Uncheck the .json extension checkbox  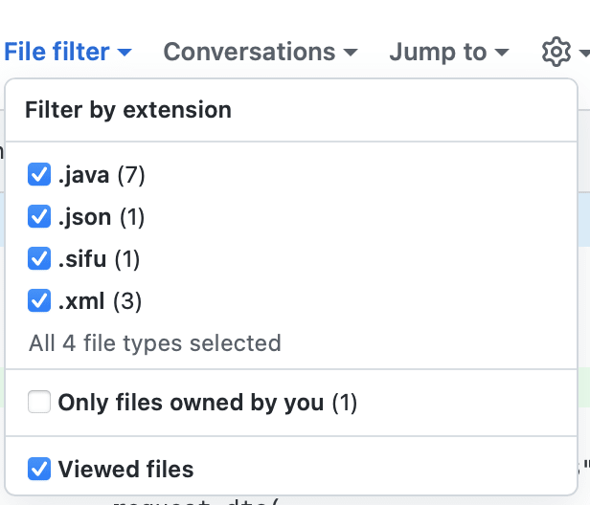[x=39, y=216]
